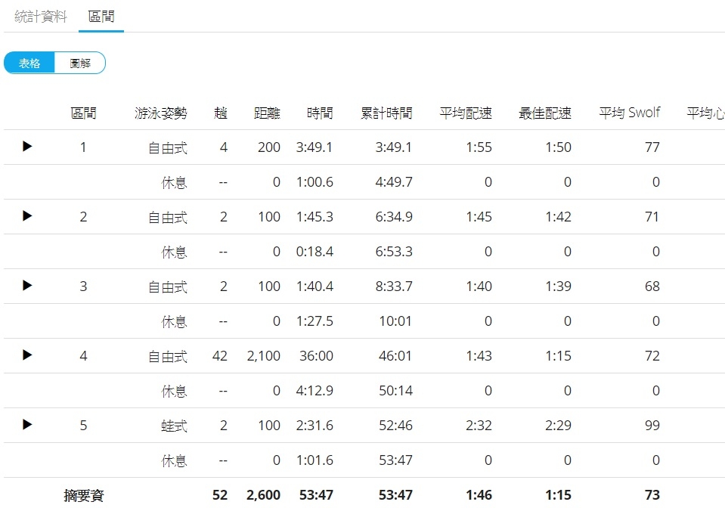Select time value 36:00
The height and width of the screenshot is (508, 725).
[316, 356]
